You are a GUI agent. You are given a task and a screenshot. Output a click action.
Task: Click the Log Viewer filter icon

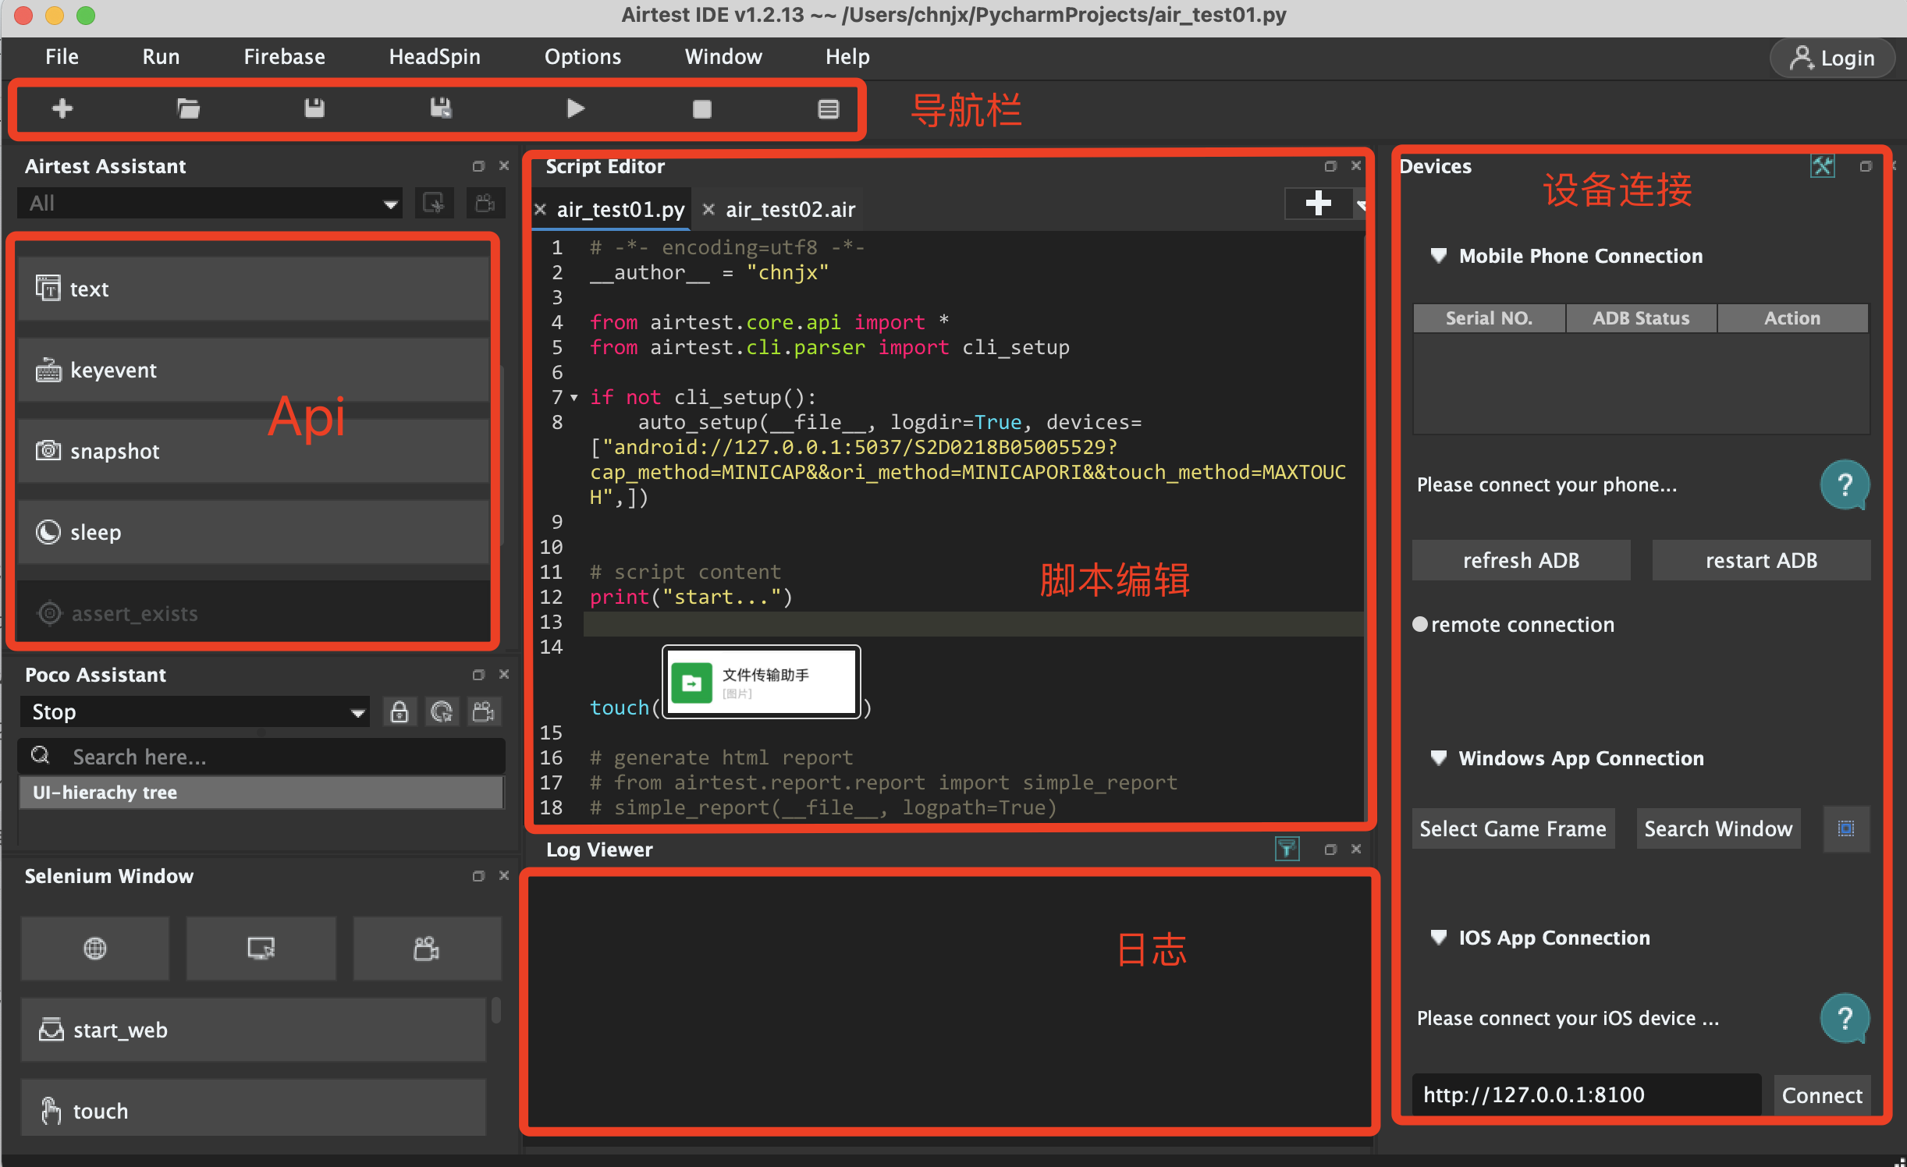pos(1287,849)
